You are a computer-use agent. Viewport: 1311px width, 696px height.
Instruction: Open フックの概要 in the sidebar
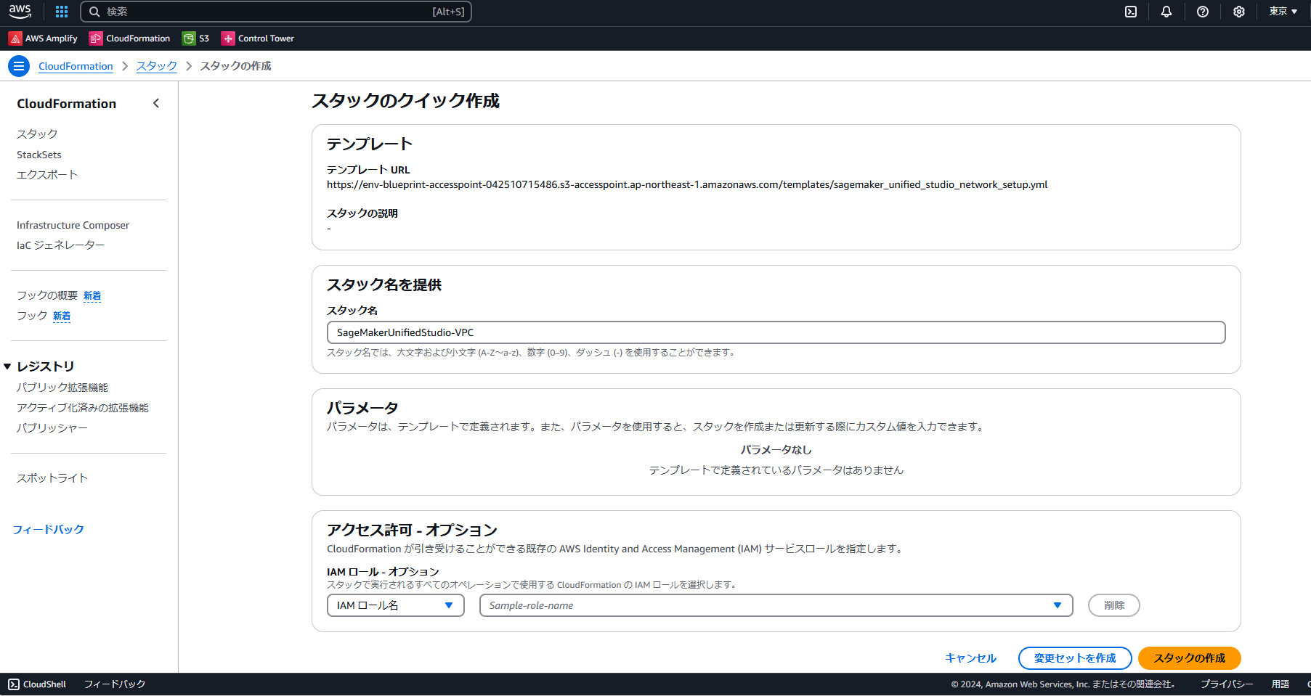pos(47,295)
